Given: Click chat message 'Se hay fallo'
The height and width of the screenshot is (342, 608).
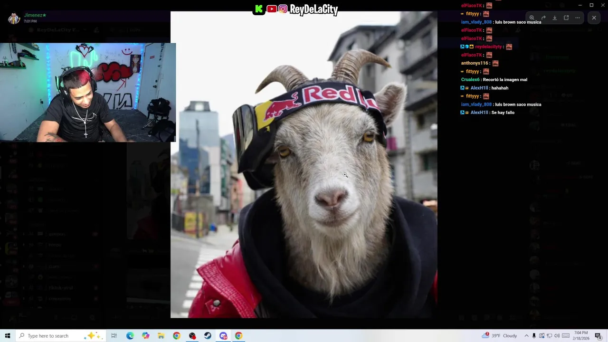Looking at the screenshot, I should pyautogui.click(x=503, y=113).
